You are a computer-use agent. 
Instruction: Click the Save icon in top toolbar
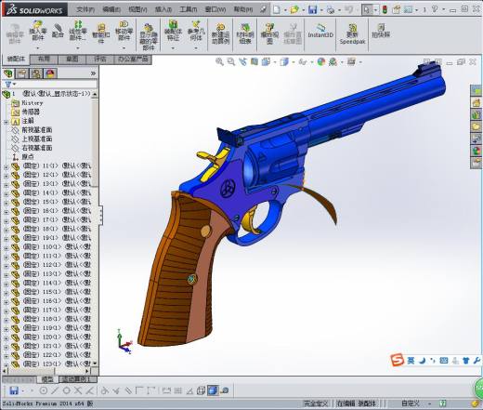(x=312, y=10)
